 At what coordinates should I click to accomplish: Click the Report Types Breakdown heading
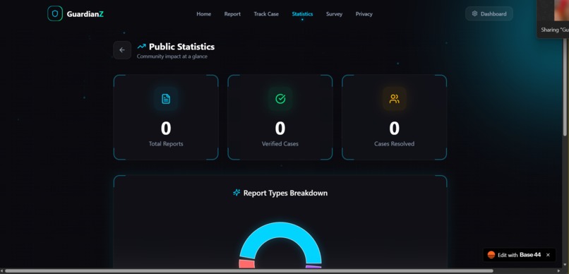pos(285,193)
